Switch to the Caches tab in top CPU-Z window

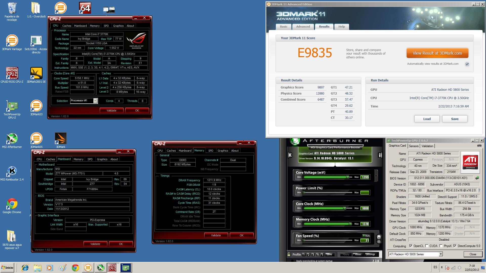[x=67, y=26]
